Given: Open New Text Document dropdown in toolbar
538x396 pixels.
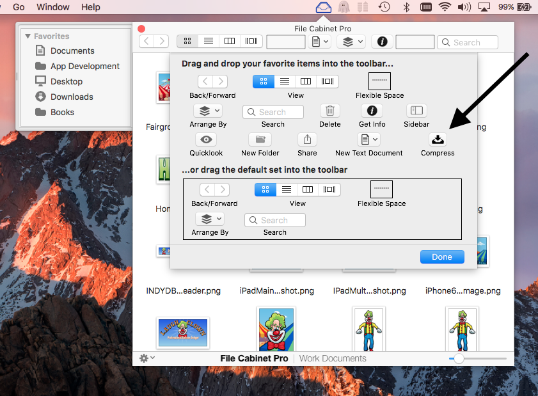Looking at the screenshot, I should (320, 42).
